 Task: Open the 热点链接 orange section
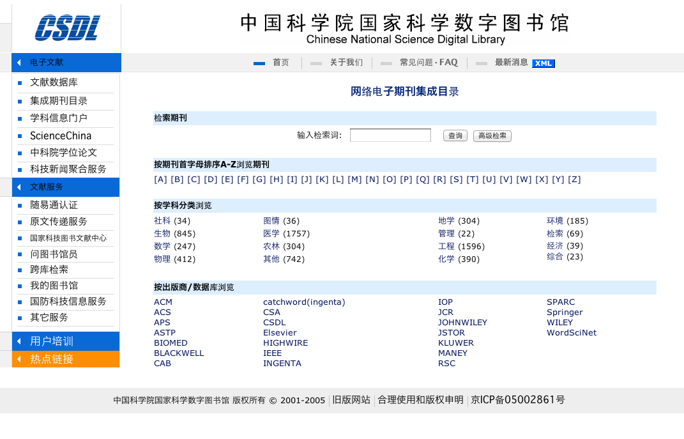pyautogui.click(x=52, y=359)
